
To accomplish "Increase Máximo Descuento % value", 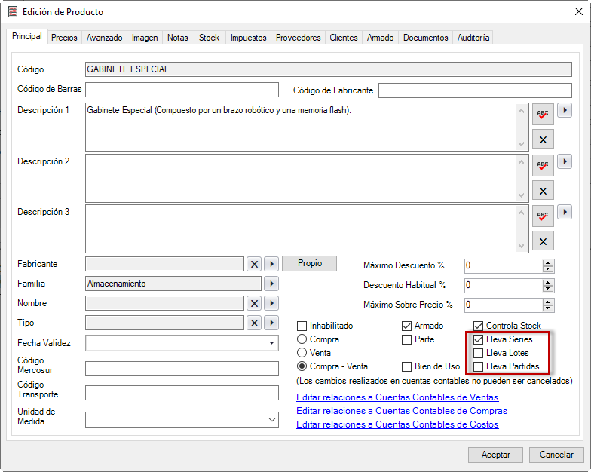I will click(x=547, y=262).
